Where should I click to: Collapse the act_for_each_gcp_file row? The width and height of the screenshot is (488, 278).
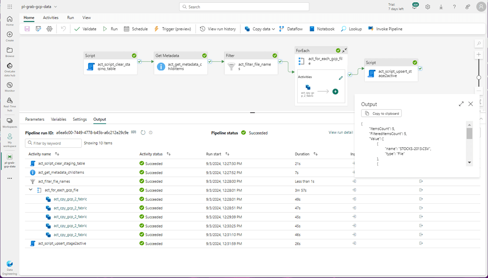[x=31, y=190]
